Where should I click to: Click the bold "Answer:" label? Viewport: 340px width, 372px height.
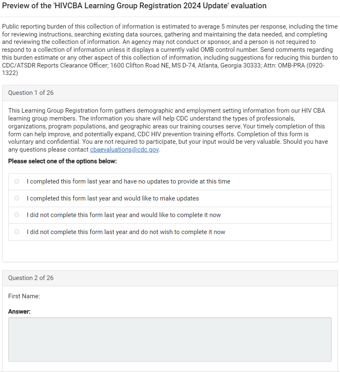point(19,312)
